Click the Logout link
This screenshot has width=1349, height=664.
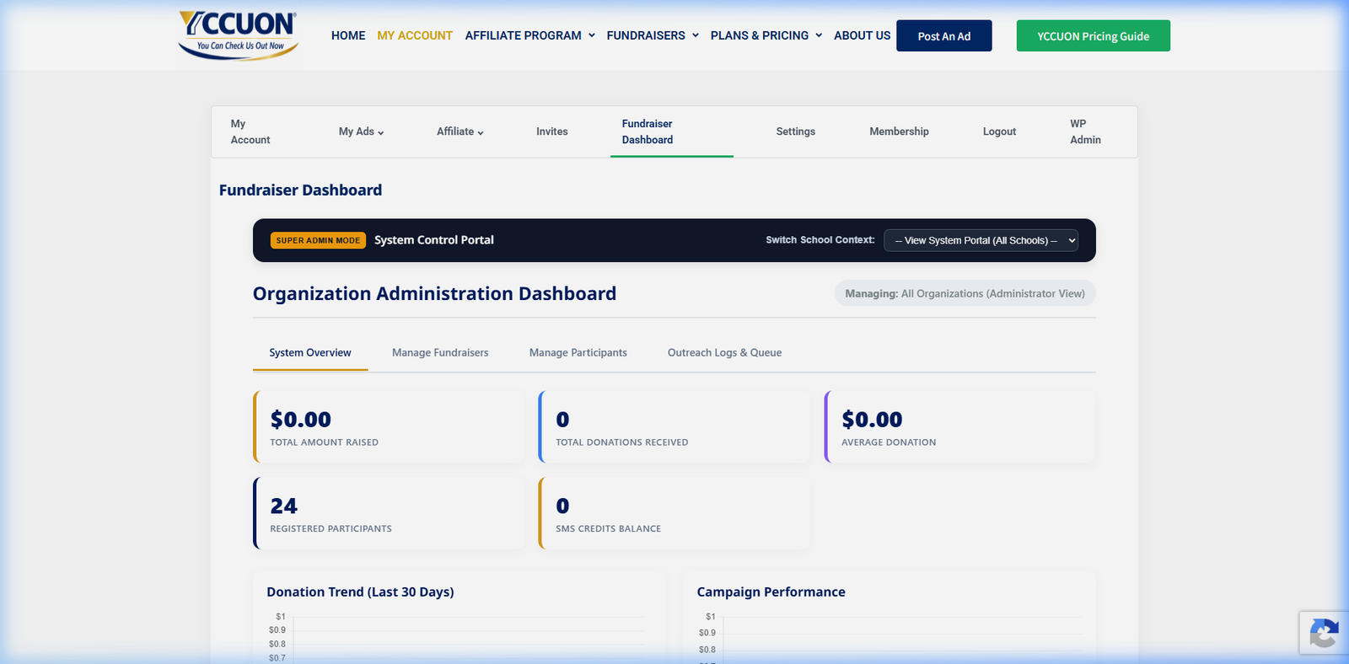pyautogui.click(x=1000, y=131)
